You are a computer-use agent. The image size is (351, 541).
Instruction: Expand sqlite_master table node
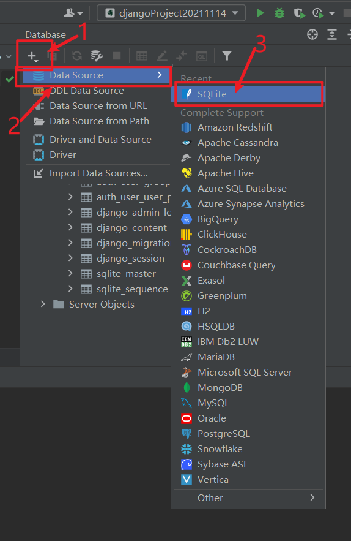[70, 274]
